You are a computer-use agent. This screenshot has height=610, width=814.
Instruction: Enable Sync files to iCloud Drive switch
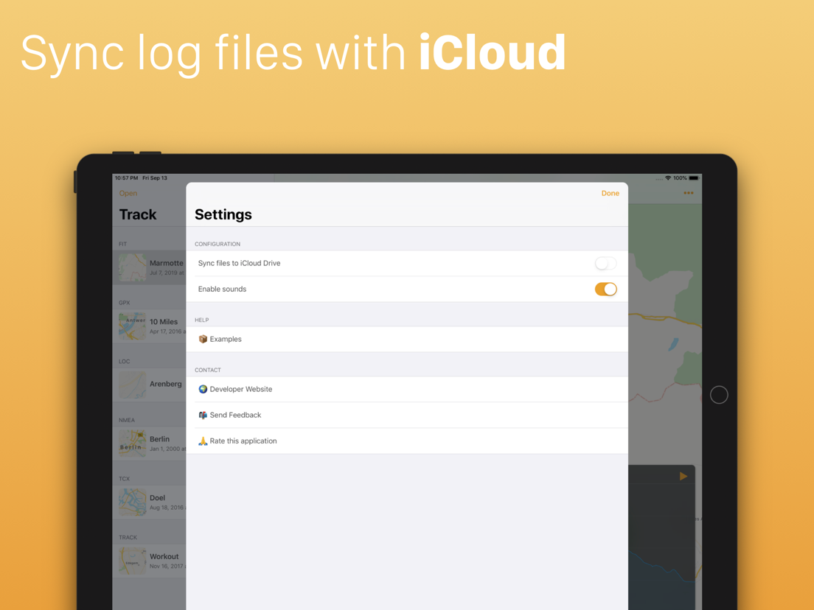[605, 264]
